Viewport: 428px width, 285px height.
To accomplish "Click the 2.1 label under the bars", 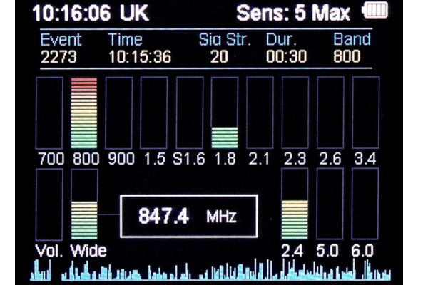I will coord(259,159).
